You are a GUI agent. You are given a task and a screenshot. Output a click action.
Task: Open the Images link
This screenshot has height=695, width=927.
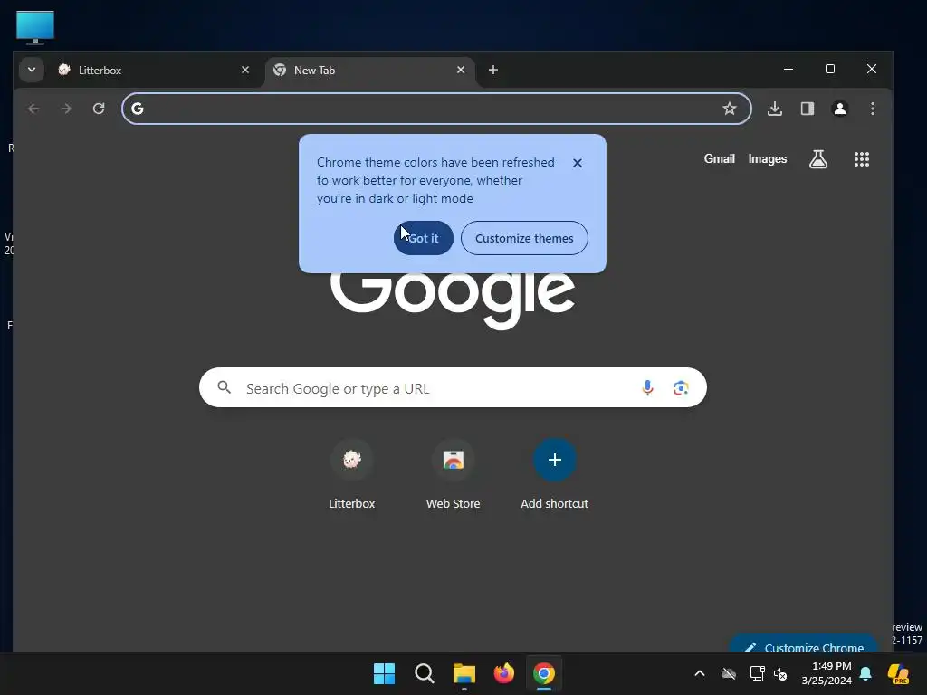[x=768, y=159]
